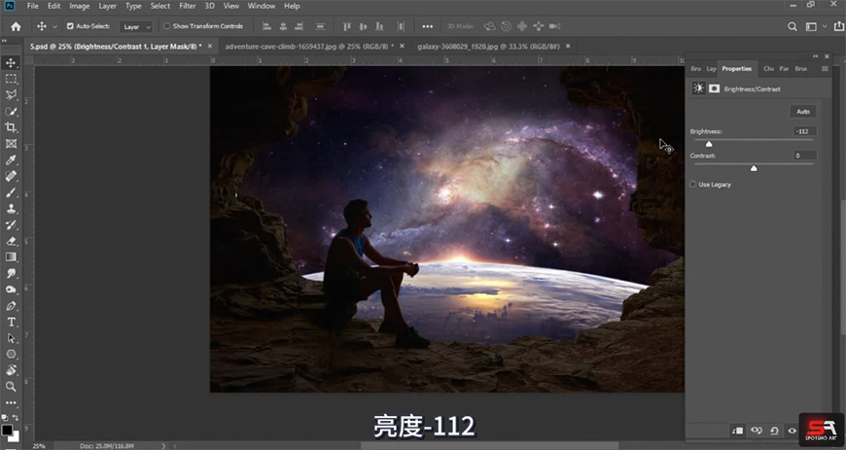Screen dimensions: 846x450
Task: Select the Polygonal Lasso tool
Action: [x=11, y=95]
